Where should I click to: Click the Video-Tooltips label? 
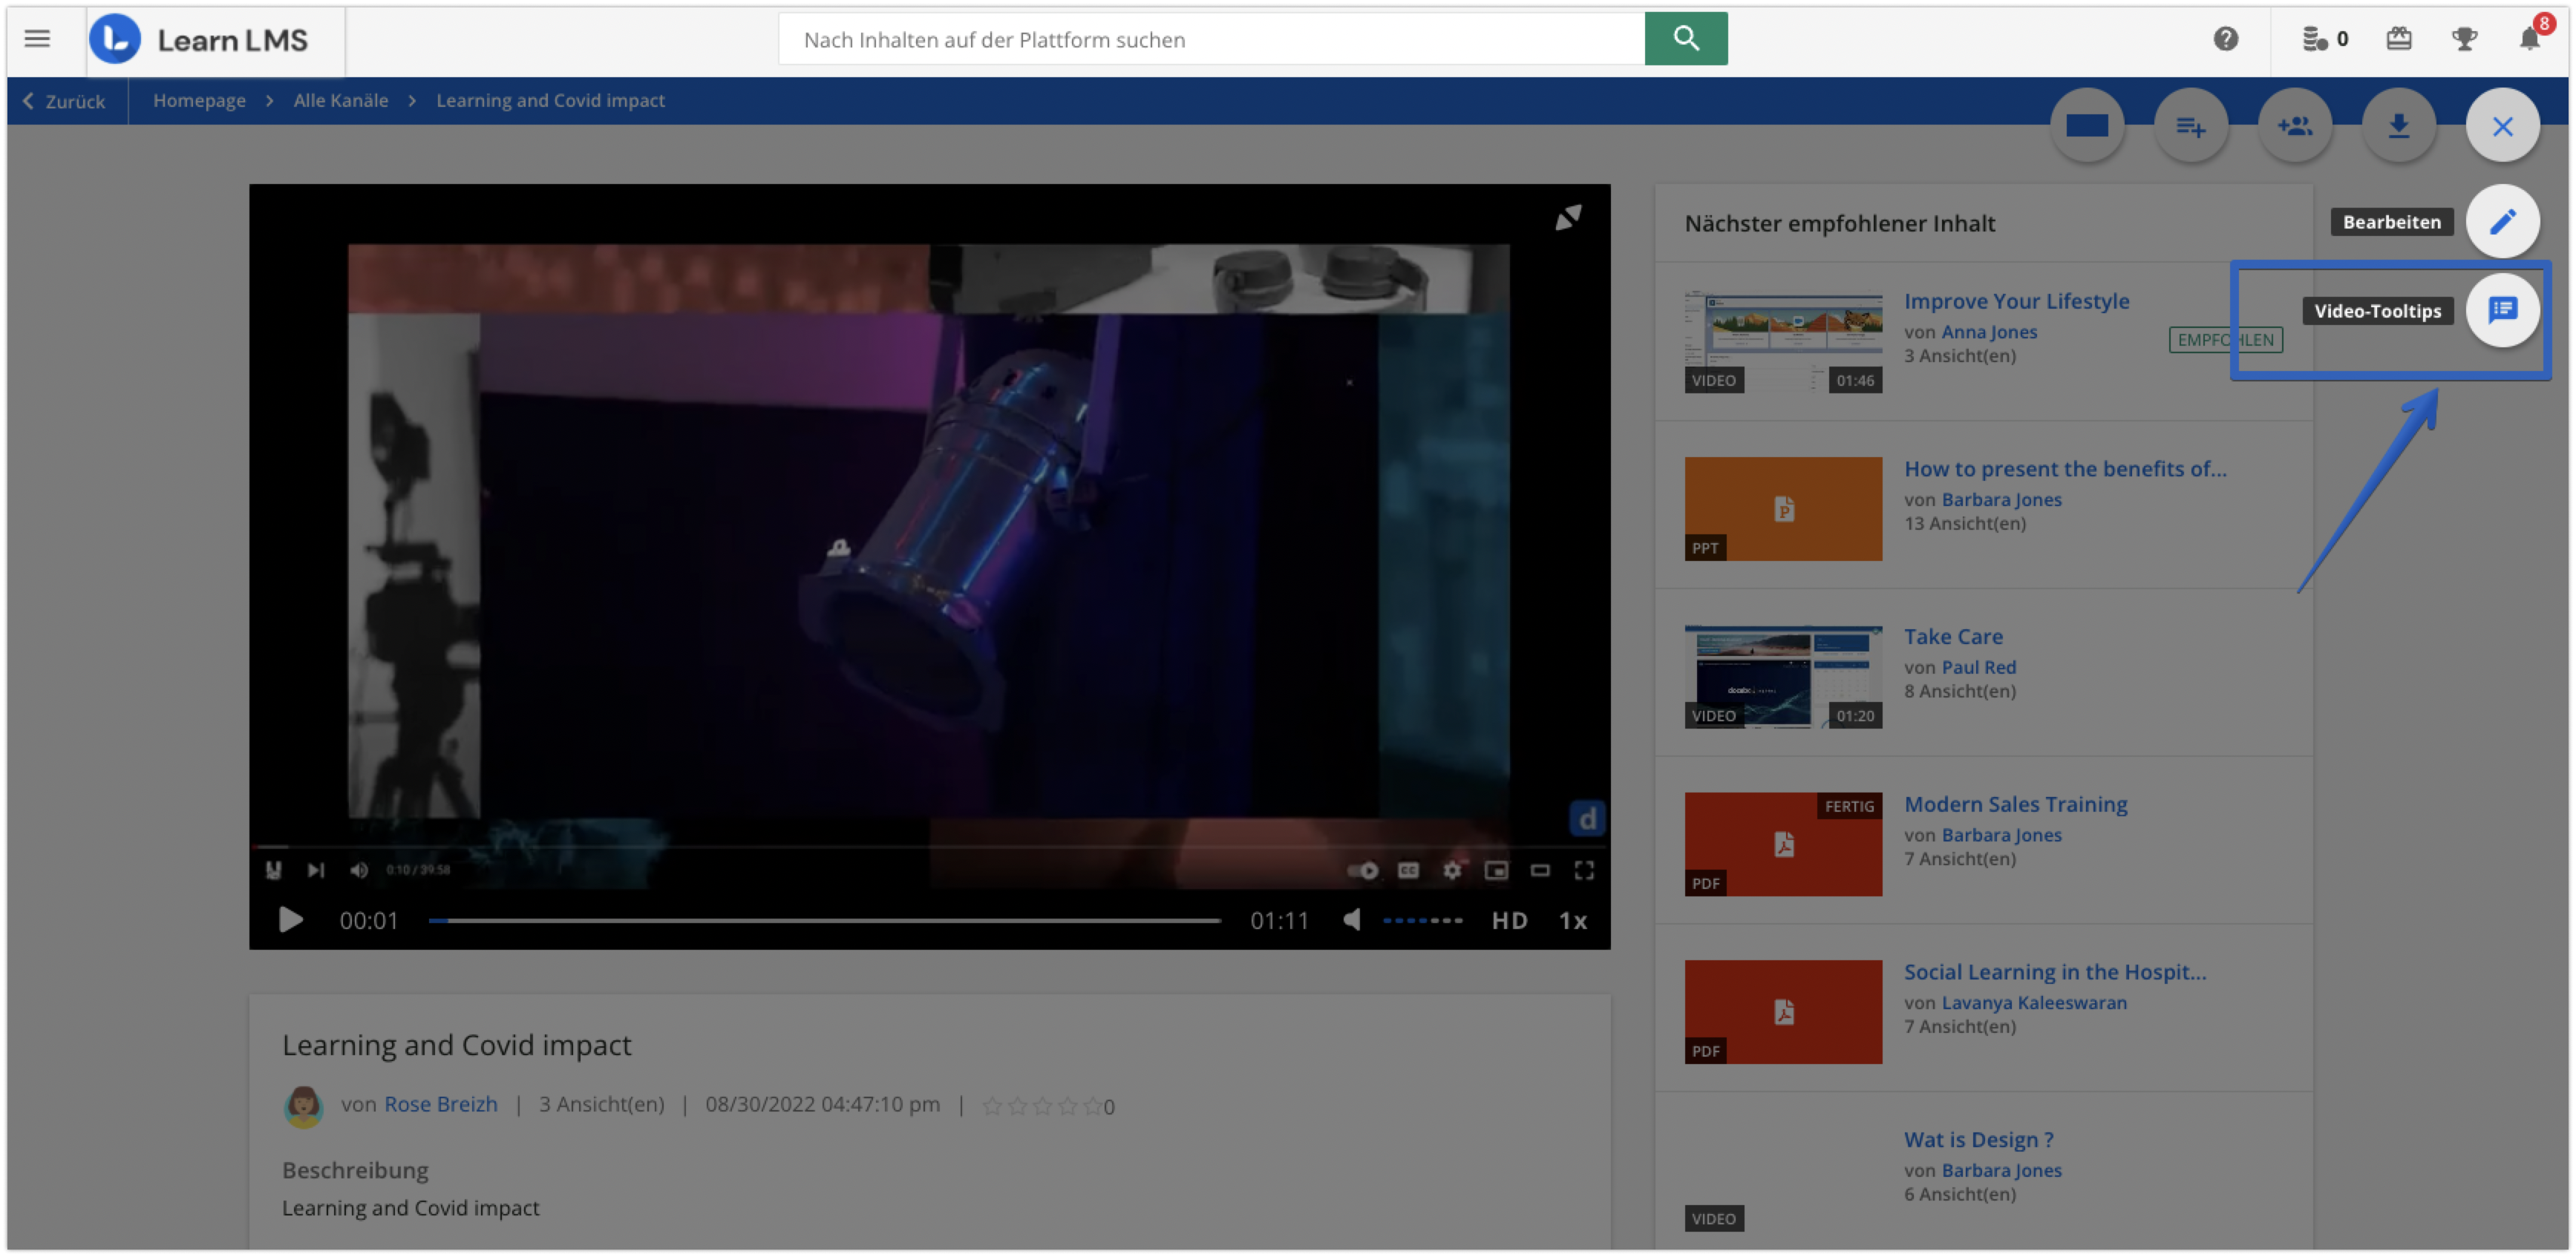pos(2377,311)
